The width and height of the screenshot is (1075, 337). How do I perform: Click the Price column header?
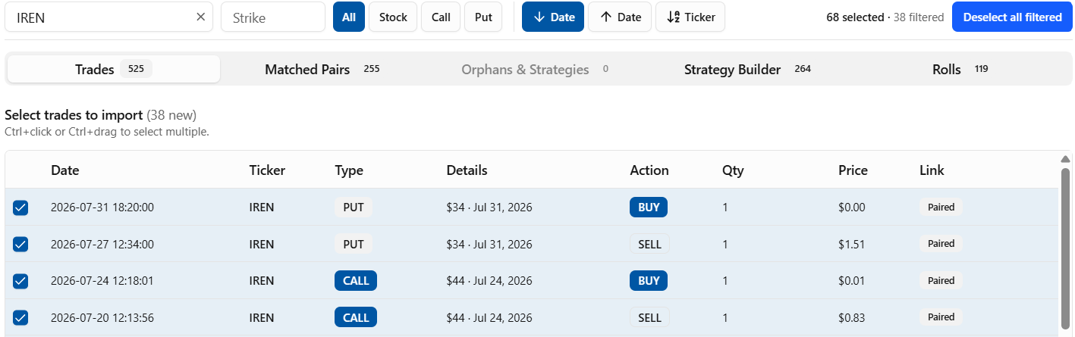pos(853,170)
